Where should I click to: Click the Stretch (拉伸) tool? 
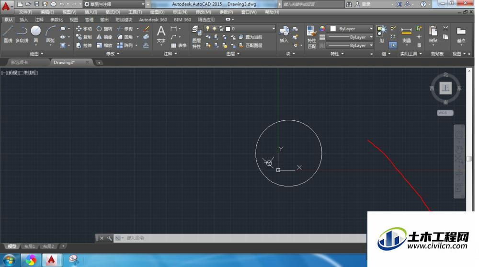84,45
